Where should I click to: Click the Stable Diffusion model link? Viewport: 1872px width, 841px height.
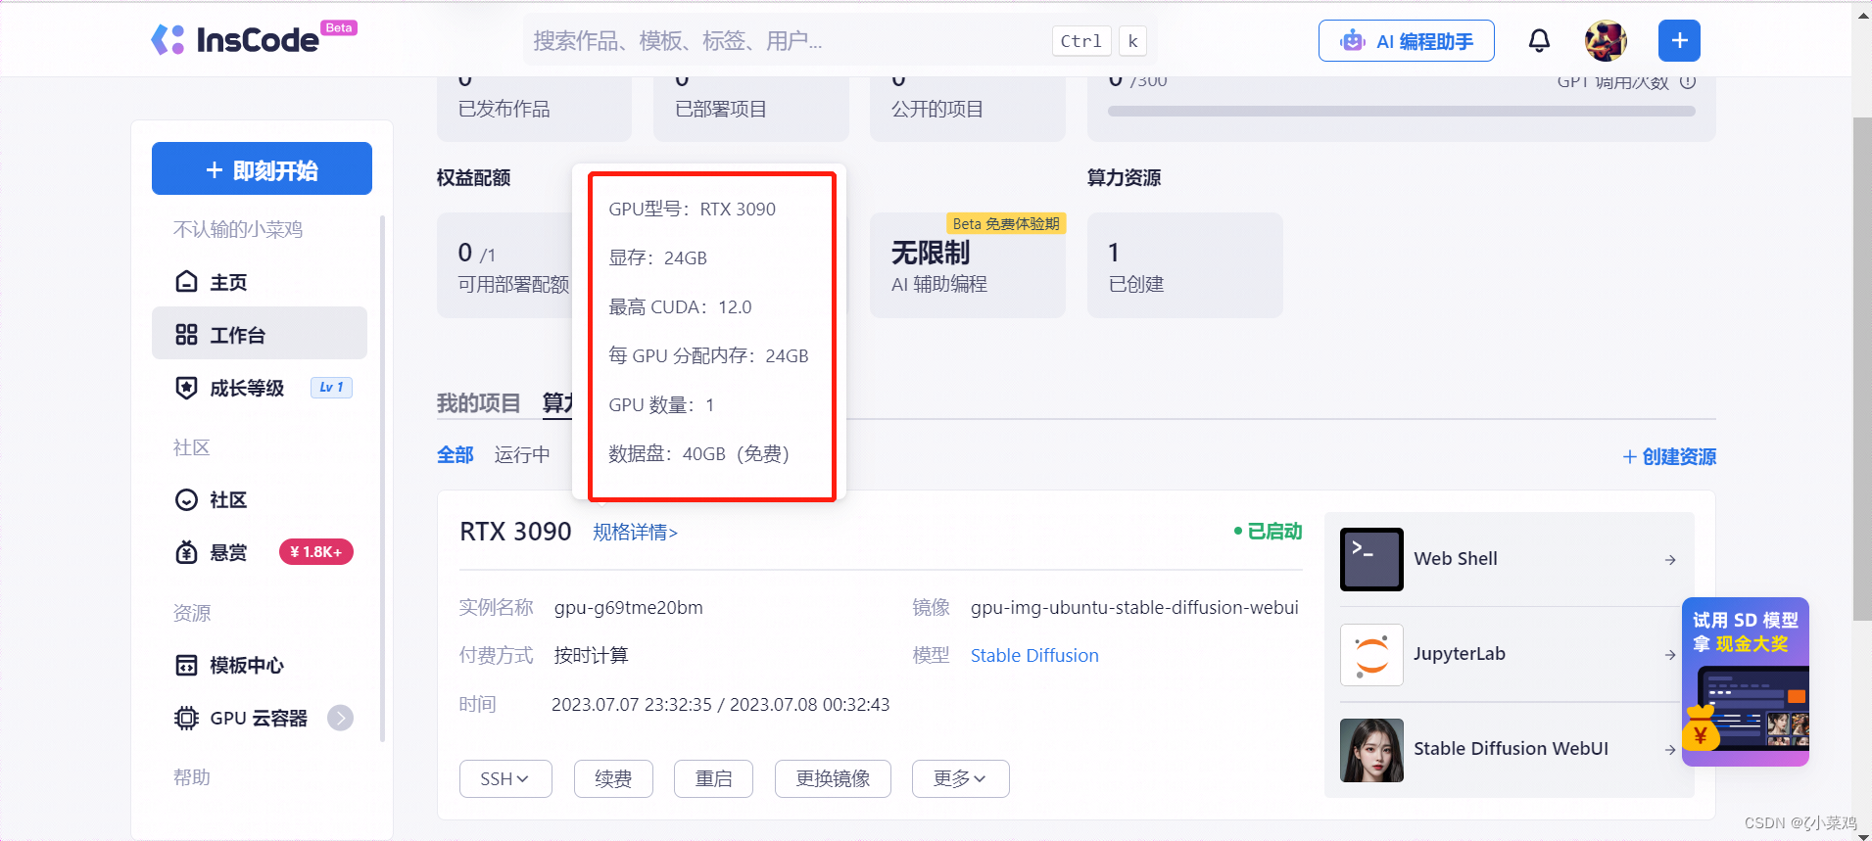pos(1034,655)
